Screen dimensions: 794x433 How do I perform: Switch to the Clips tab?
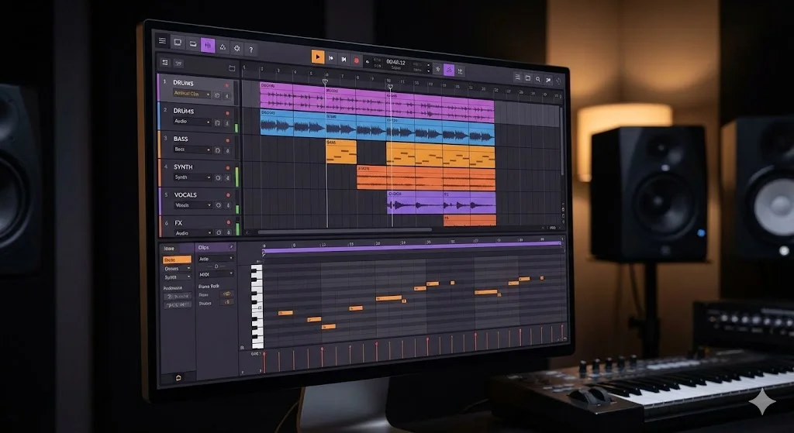coord(205,248)
